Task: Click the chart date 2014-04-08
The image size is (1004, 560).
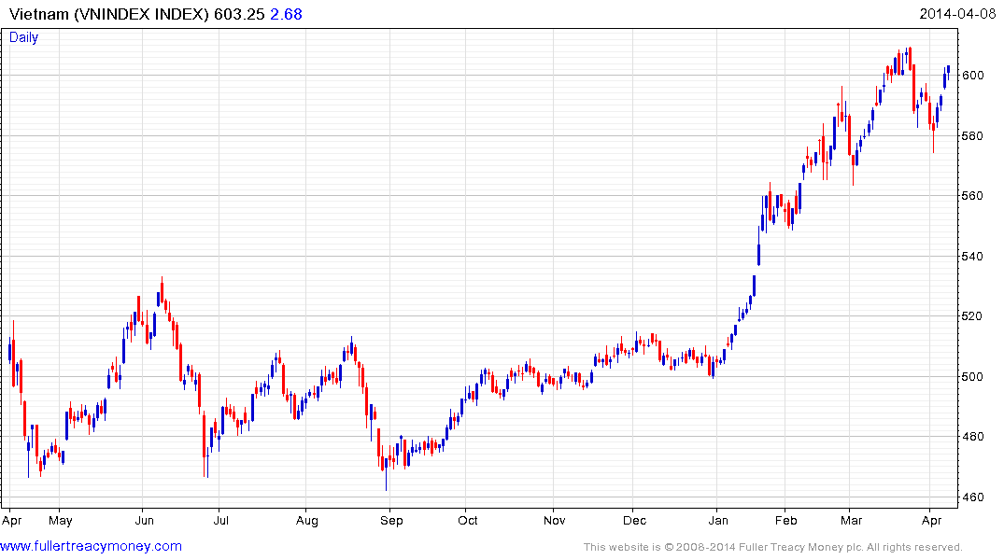Action: (x=957, y=14)
